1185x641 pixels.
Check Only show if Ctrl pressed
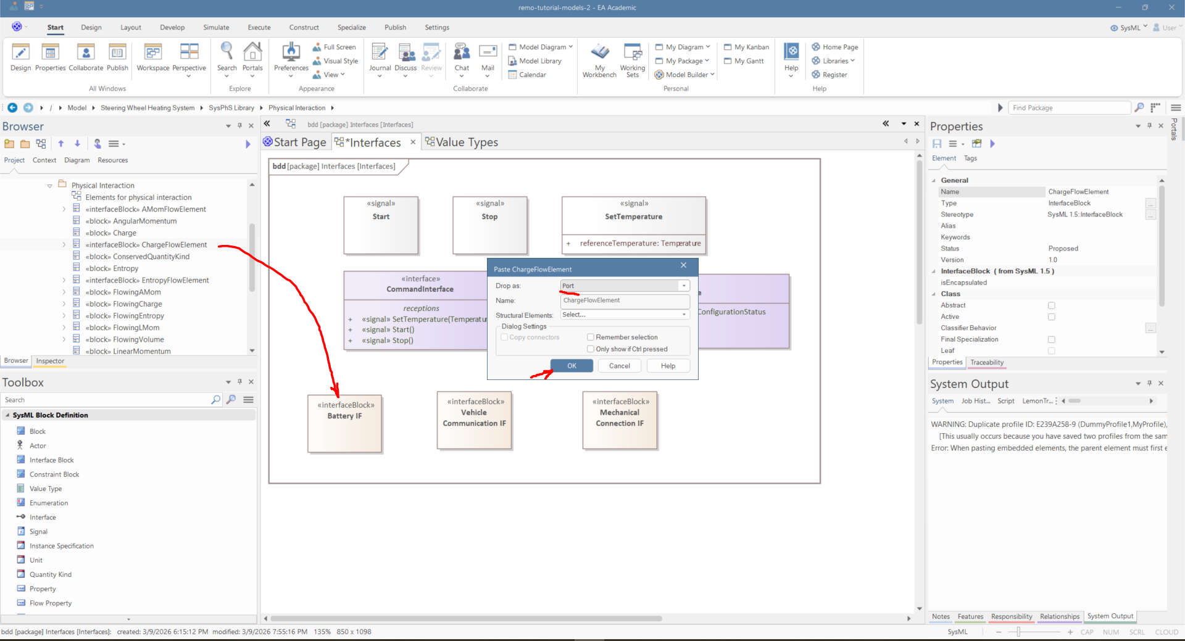591,349
